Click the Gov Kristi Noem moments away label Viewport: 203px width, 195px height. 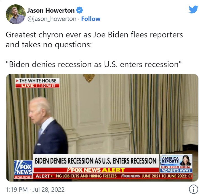[176, 169]
